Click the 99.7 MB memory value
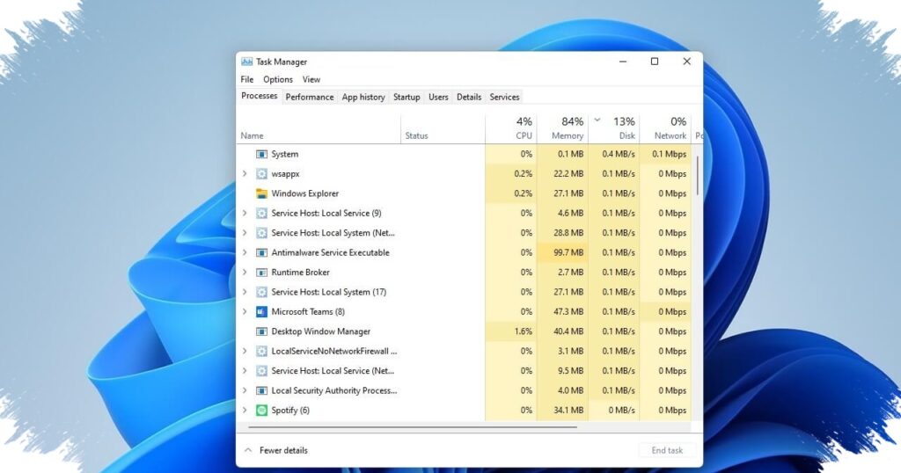 (568, 252)
